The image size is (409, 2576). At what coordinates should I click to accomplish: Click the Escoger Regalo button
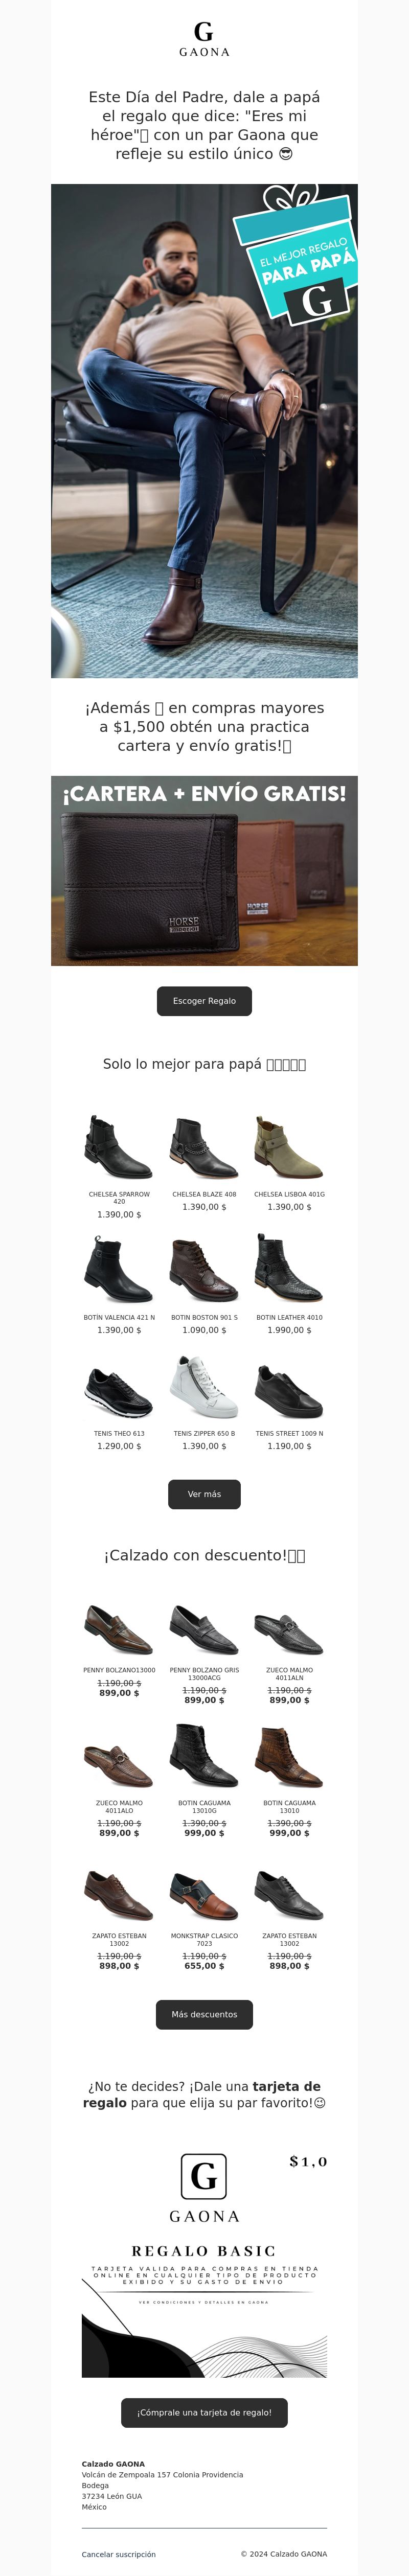point(204,1001)
